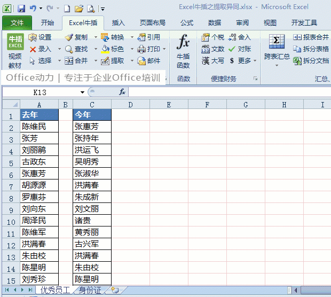This screenshot has width=331, height=297.
Task: Expand the 录入 dropdown arrow
Action: pos(59,49)
